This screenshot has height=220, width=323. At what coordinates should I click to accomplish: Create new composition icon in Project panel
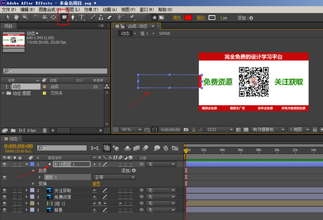(22, 130)
